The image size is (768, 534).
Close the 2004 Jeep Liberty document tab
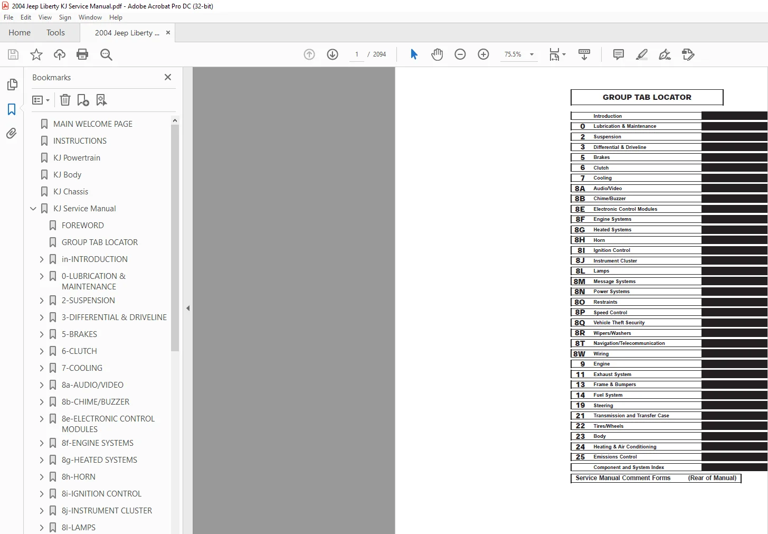point(168,33)
